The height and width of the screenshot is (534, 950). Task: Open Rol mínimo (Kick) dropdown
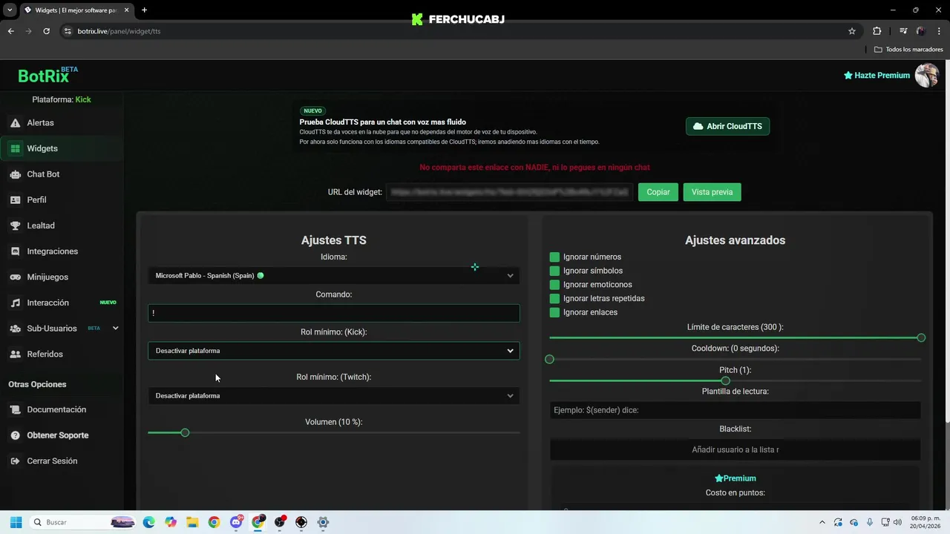(334, 351)
